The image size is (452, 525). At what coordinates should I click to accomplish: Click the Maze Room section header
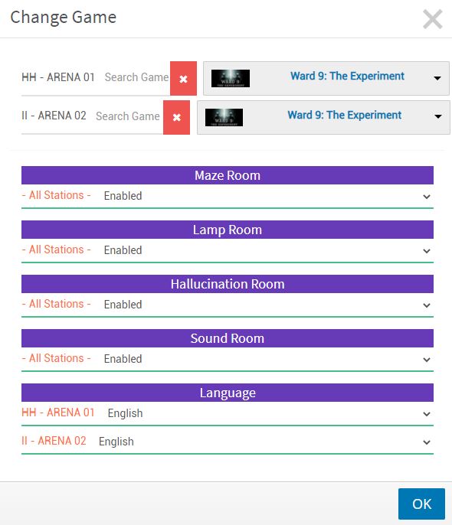click(x=228, y=175)
